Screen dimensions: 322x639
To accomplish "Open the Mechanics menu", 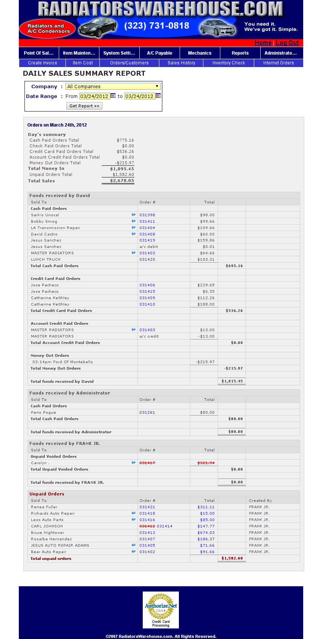I will [200, 53].
